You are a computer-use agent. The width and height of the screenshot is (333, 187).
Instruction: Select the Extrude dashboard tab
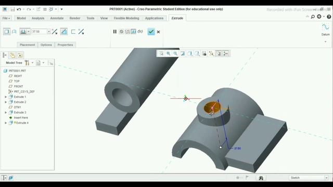pos(177,18)
